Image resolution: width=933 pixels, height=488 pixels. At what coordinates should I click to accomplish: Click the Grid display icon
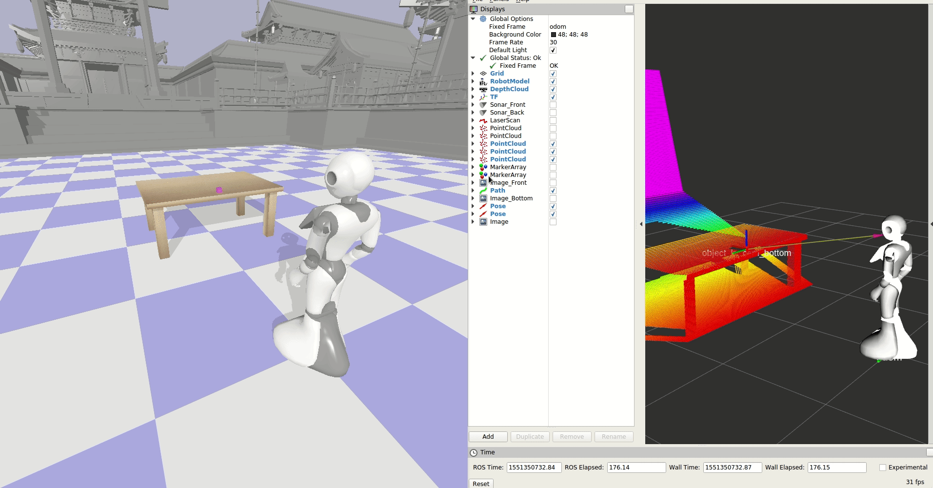(x=483, y=73)
